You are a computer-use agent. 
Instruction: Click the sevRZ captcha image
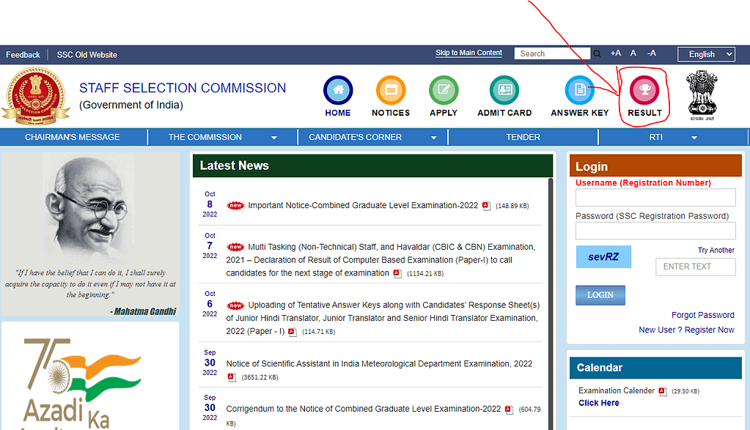click(603, 256)
